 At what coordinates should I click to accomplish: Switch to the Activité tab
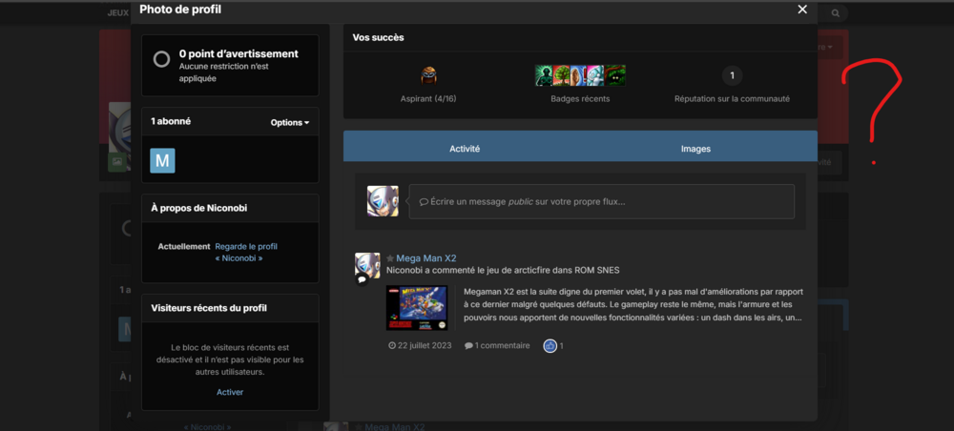(x=465, y=149)
